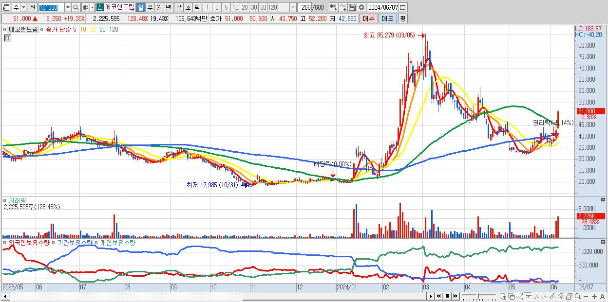Click the 30 interval button

tap(254, 7)
